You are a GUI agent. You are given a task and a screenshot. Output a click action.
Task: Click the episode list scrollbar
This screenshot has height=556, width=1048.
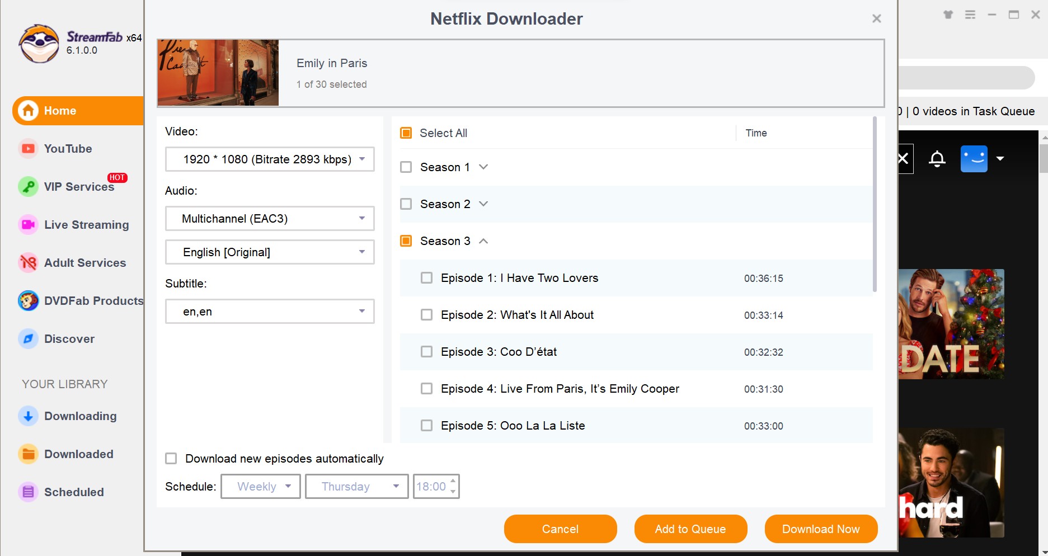coord(875,204)
